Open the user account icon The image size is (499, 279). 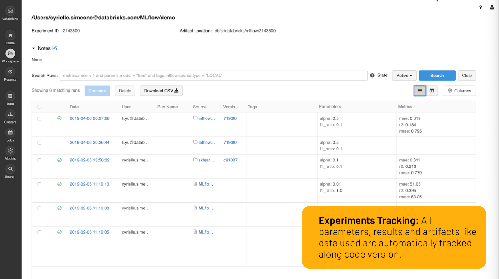coord(492,8)
